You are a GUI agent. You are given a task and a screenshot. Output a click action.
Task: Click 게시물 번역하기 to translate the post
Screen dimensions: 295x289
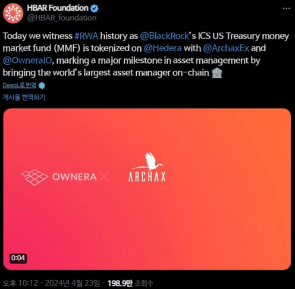[24, 98]
